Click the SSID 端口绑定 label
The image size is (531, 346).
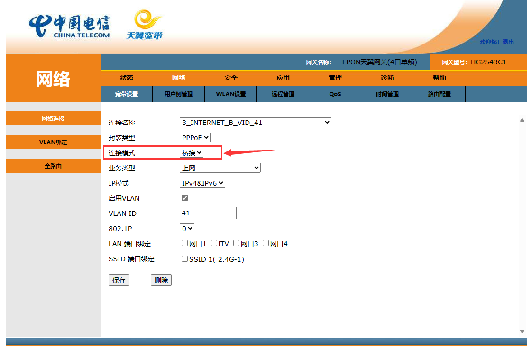click(131, 259)
